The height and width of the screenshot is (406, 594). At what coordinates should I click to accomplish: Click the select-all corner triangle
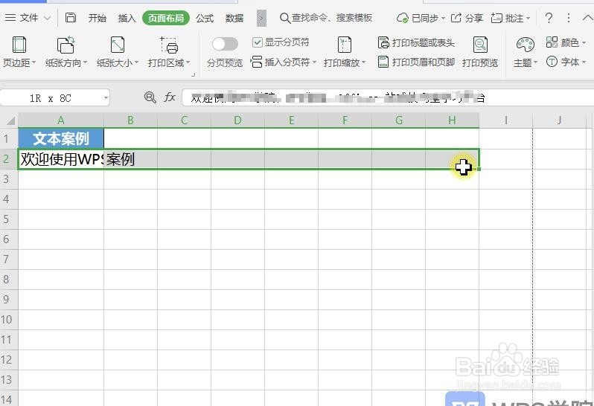10,120
